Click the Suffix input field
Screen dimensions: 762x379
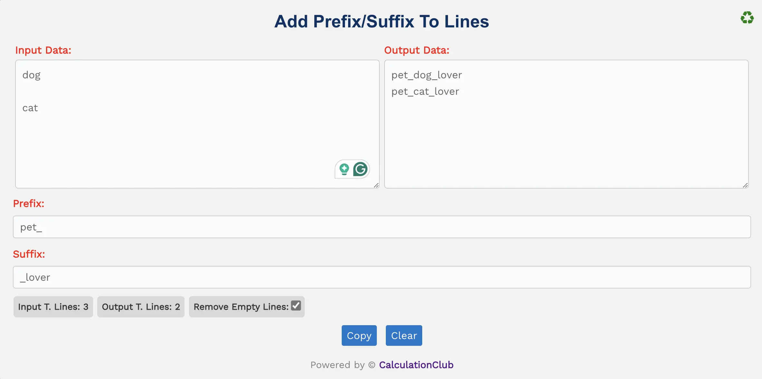point(382,277)
